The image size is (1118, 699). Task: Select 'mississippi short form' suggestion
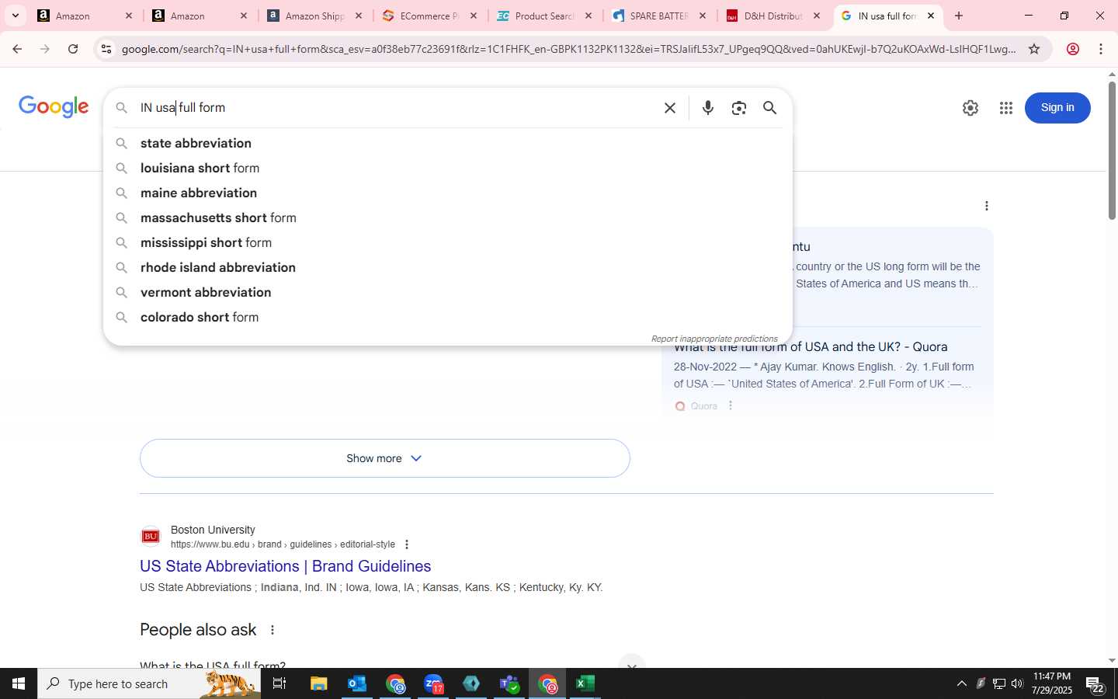(x=447, y=242)
